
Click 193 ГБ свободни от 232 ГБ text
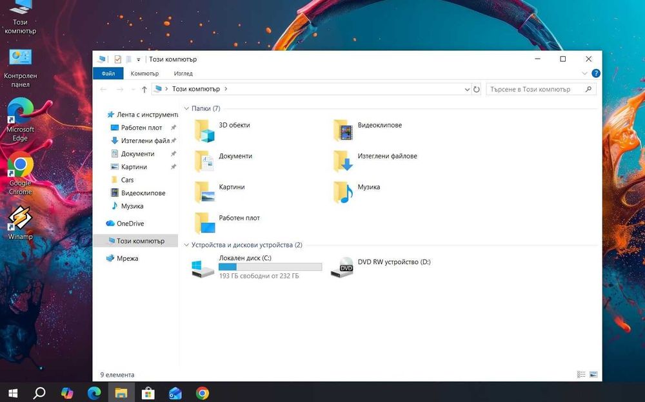[x=259, y=276]
